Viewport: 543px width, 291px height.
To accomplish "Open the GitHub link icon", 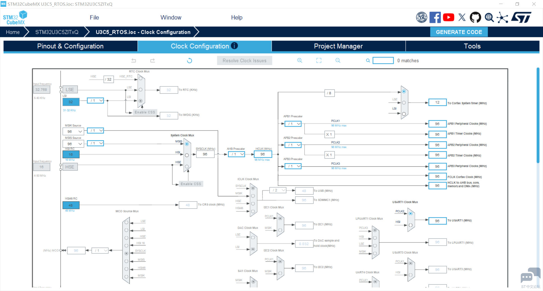I will (475, 18).
